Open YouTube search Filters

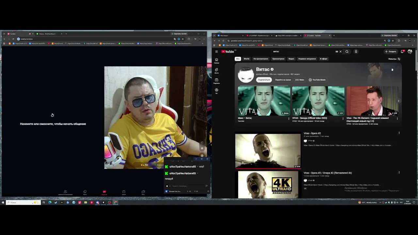(394, 59)
